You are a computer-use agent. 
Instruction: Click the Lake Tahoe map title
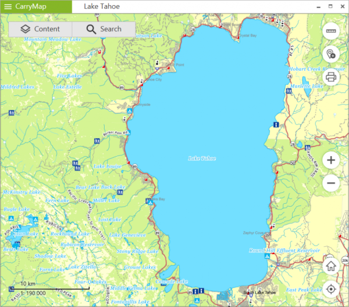click(x=102, y=6)
